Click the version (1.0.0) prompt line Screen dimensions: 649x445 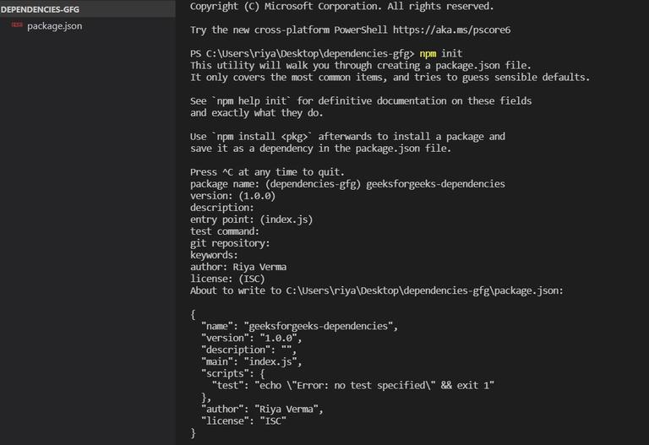[232, 196]
